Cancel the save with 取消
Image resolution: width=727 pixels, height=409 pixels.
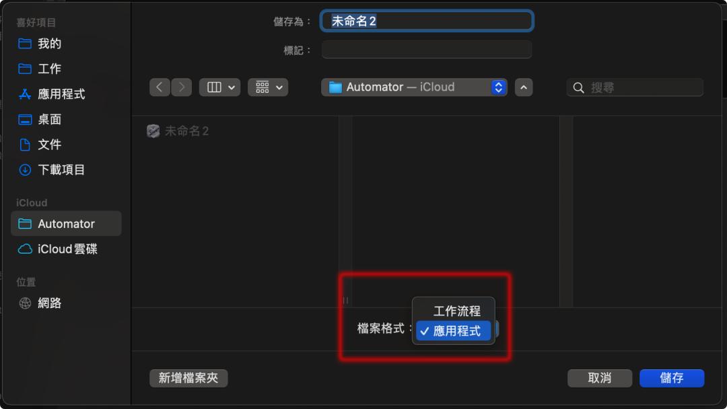[600, 378]
